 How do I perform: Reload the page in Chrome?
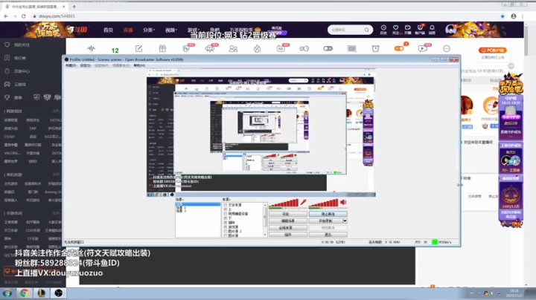pyautogui.click(x=23, y=16)
